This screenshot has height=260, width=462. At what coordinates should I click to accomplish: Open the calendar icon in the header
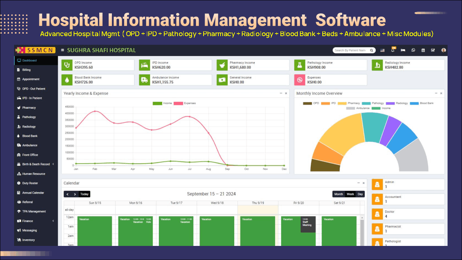[x=423, y=50]
